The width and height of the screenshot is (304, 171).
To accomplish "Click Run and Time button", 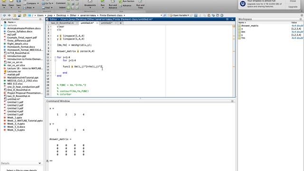I will pyautogui.click(x=140, y=4).
